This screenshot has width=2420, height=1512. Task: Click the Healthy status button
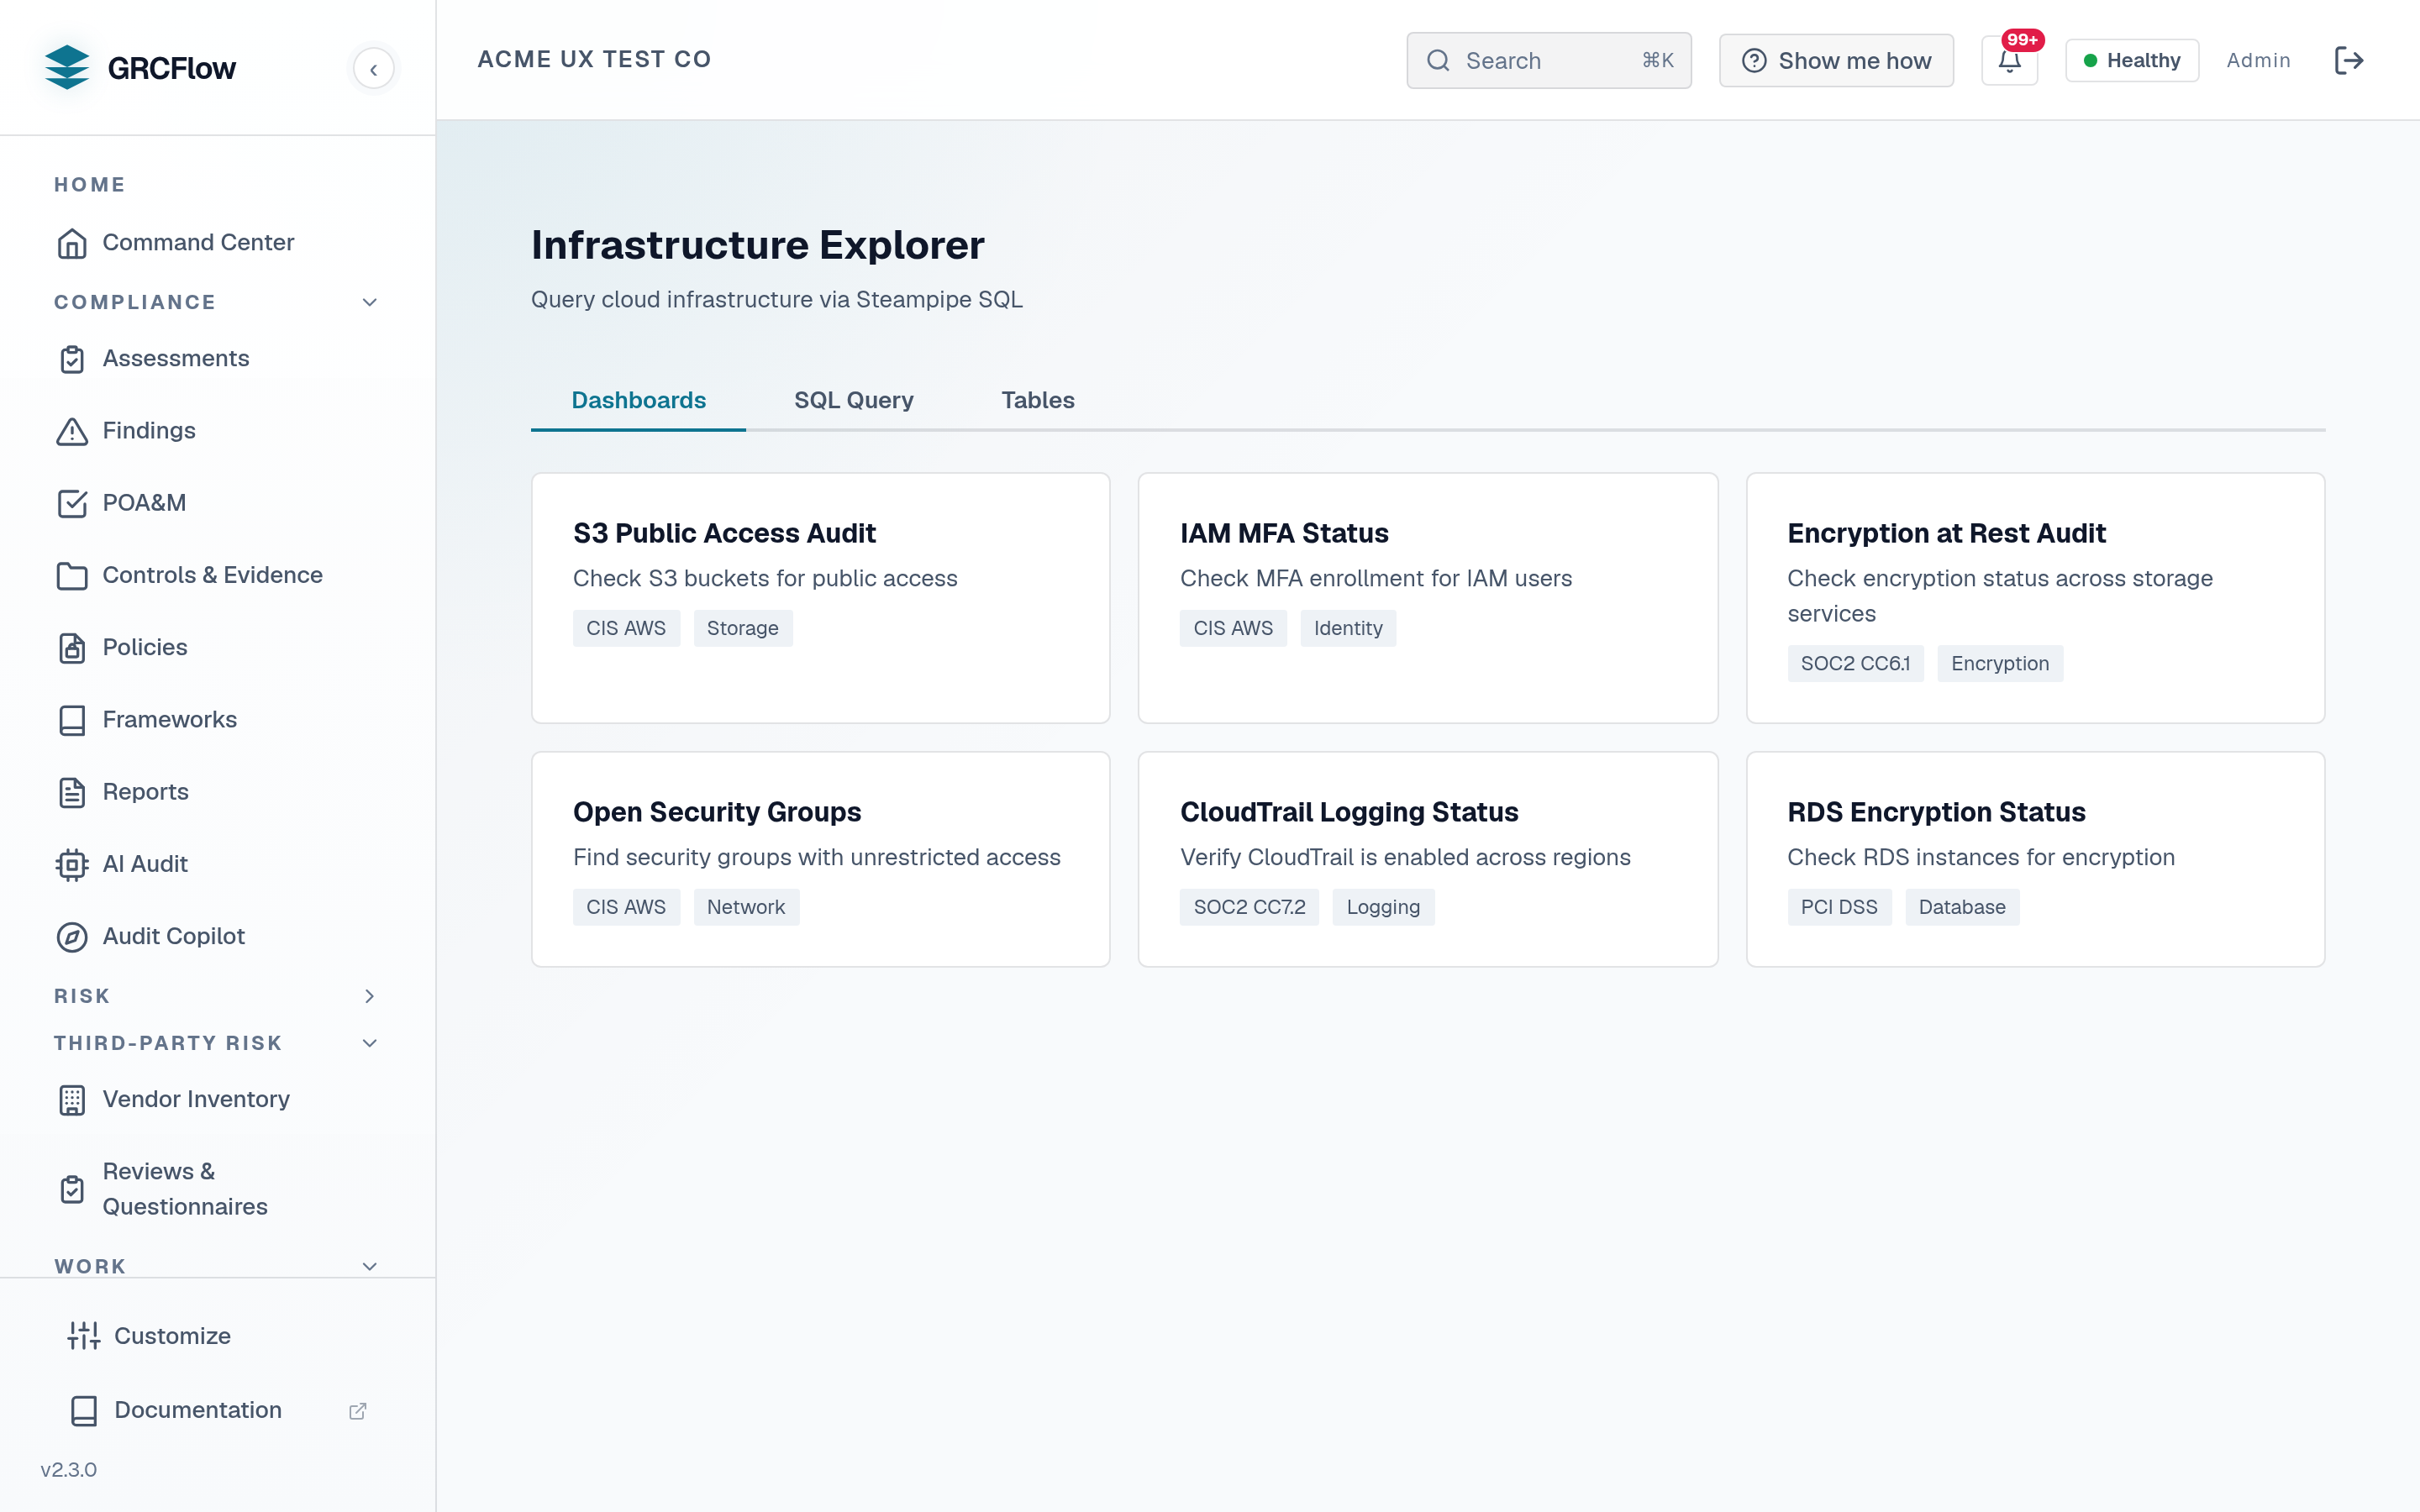pyautogui.click(x=2132, y=61)
